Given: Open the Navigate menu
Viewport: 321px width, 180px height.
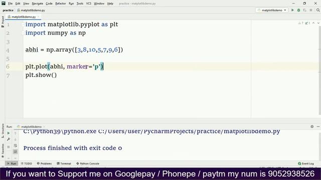Looking at the screenshot, I should pyautogui.click(x=38, y=3).
